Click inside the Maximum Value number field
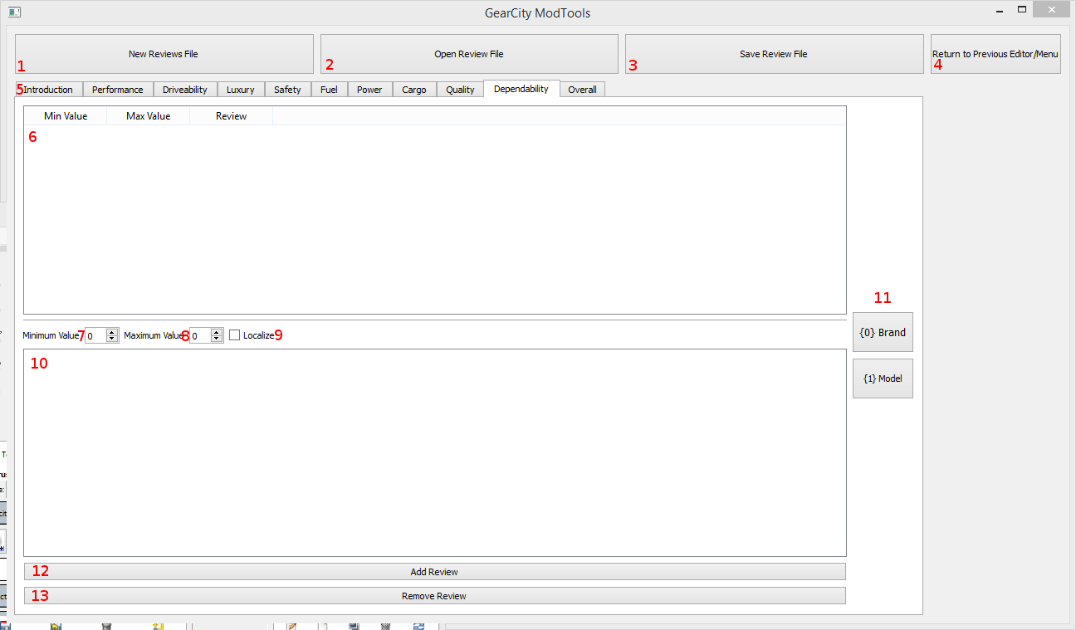The width and height of the screenshot is (1076, 630). click(x=200, y=335)
